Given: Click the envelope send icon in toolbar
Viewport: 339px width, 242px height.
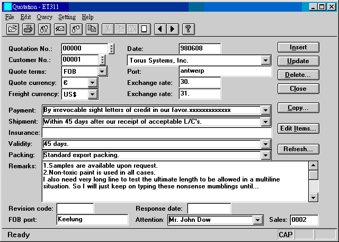Looking at the screenshot, I should [x=60, y=29].
